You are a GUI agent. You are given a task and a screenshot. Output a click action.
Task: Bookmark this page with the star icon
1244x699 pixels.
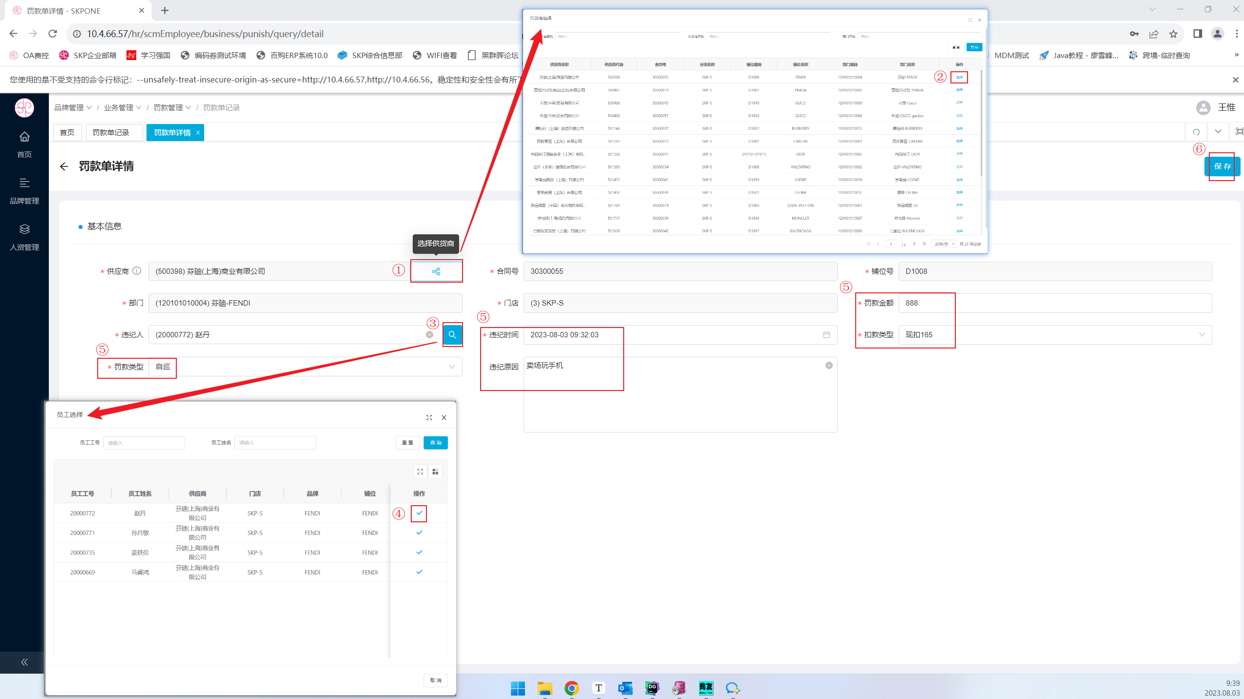coord(1173,34)
